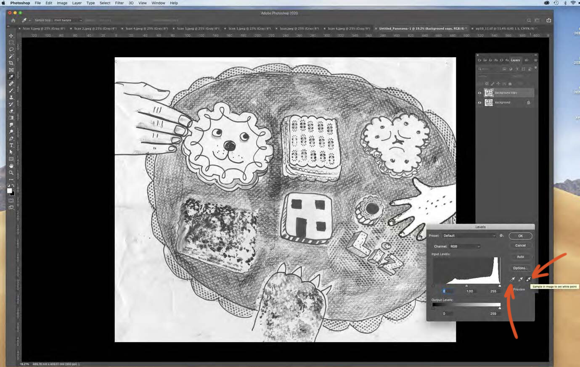This screenshot has height=367, width=580.
Task: Click the Auto button in Levels
Action: click(x=520, y=257)
